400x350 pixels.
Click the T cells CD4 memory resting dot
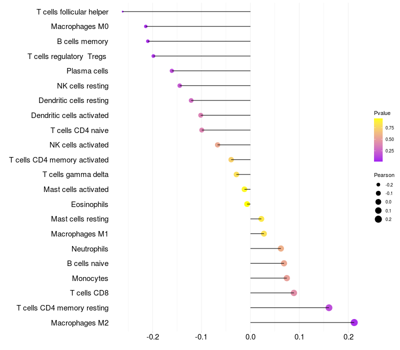click(x=329, y=307)
